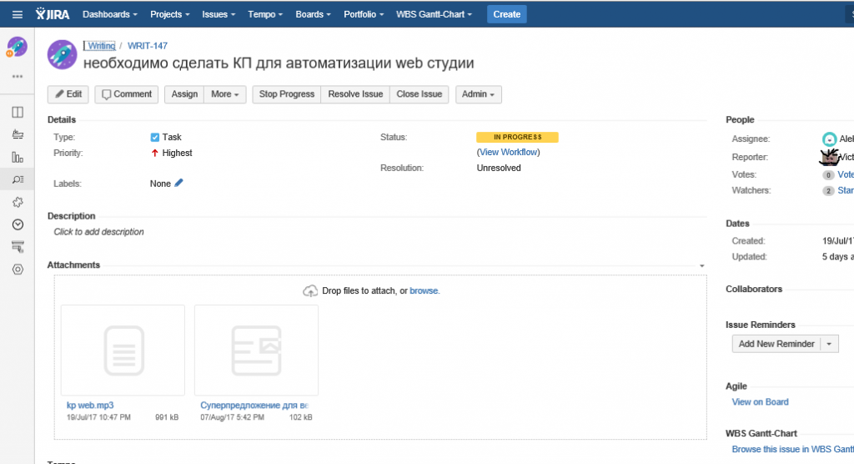Click Resolve Issue
Screen dimensions: 854x464
pyautogui.click(x=355, y=94)
